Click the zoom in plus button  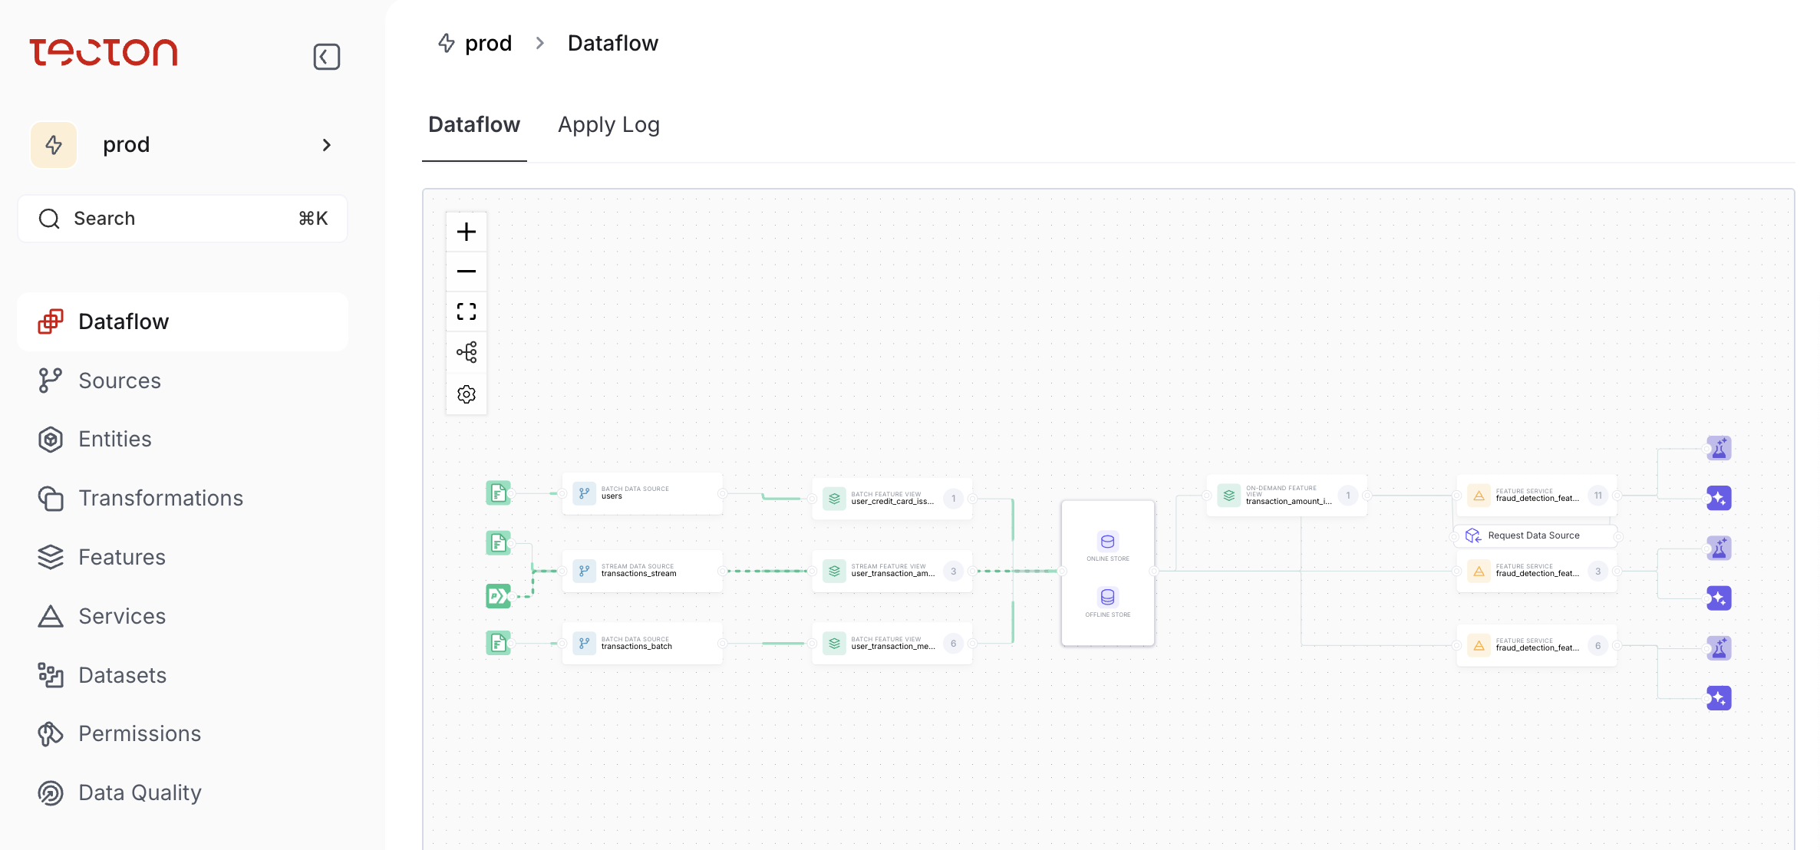tap(467, 232)
